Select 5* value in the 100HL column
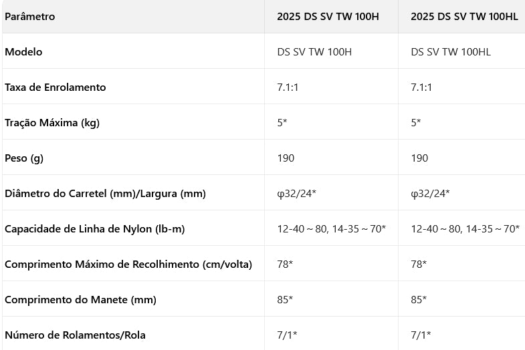Image resolution: width=525 pixels, height=350 pixels. [415, 122]
